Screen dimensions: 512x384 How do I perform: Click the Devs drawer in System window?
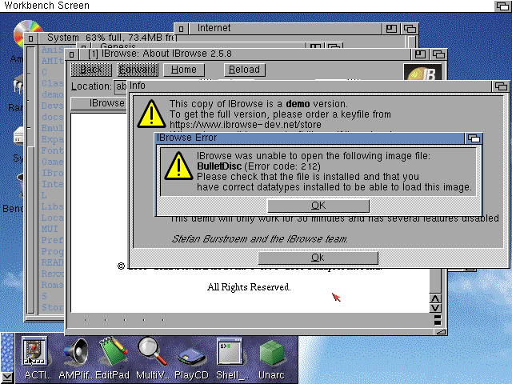click(52, 106)
